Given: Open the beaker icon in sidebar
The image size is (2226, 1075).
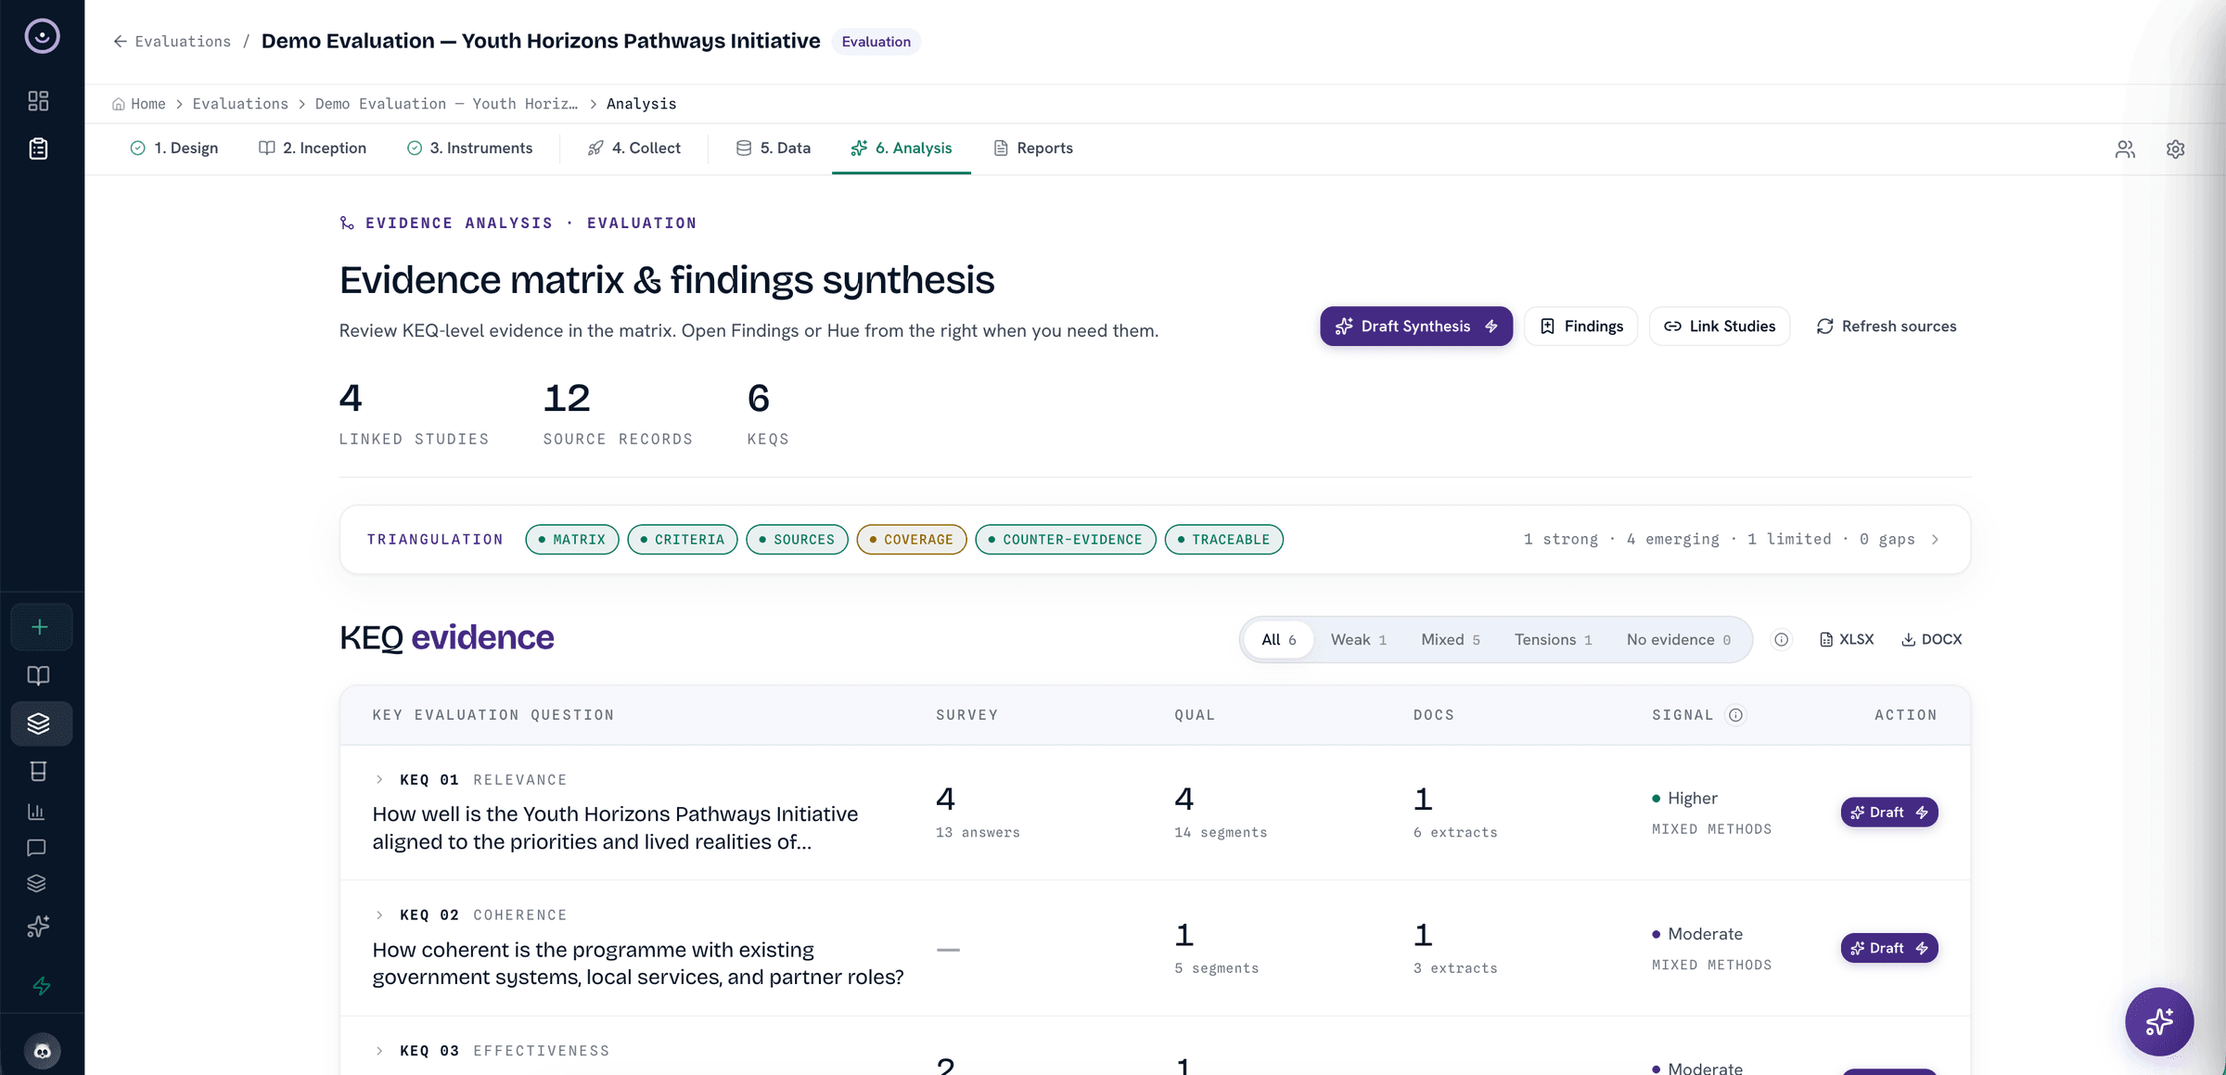Looking at the screenshot, I should click(38, 771).
